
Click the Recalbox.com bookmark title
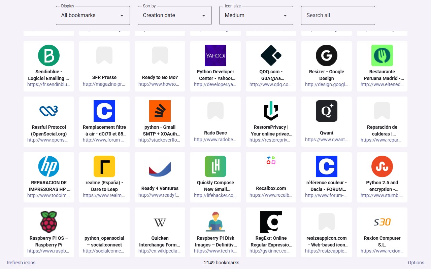click(x=271, y=188)
